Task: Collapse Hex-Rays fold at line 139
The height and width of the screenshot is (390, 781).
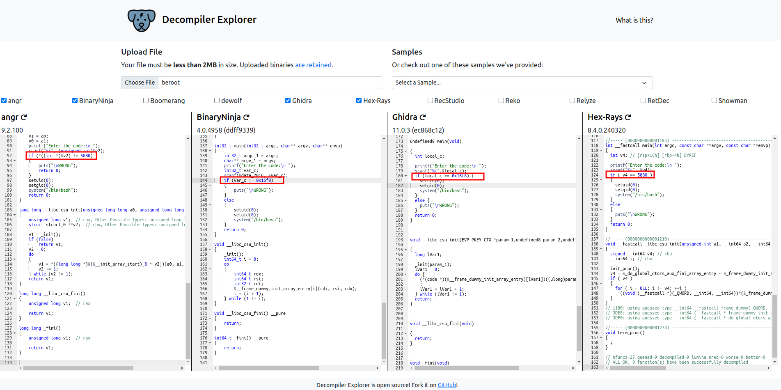Action: click(x=601, y=249)
